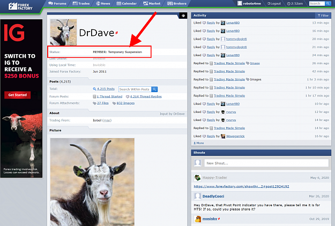
Task: Open Reply link liked 13 min ago
Action: [211, 22]
